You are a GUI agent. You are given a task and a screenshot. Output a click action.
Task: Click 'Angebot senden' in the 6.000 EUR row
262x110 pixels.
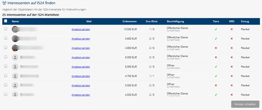coord(81,57)
